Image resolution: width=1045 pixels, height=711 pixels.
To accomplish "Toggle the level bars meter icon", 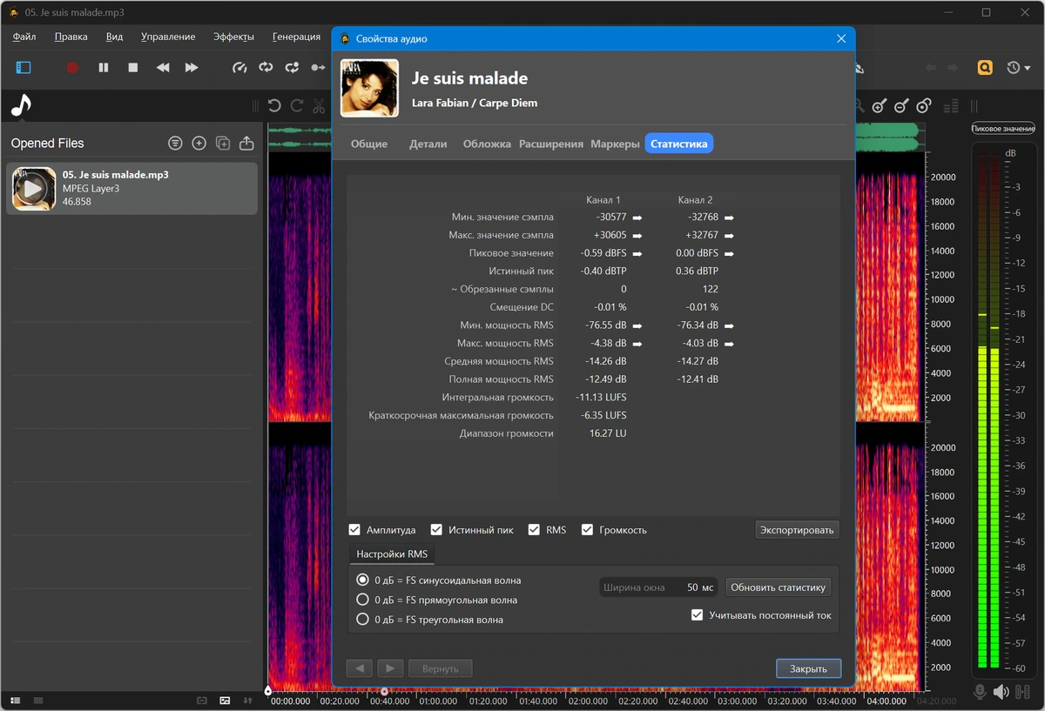I will pos(951,106).
